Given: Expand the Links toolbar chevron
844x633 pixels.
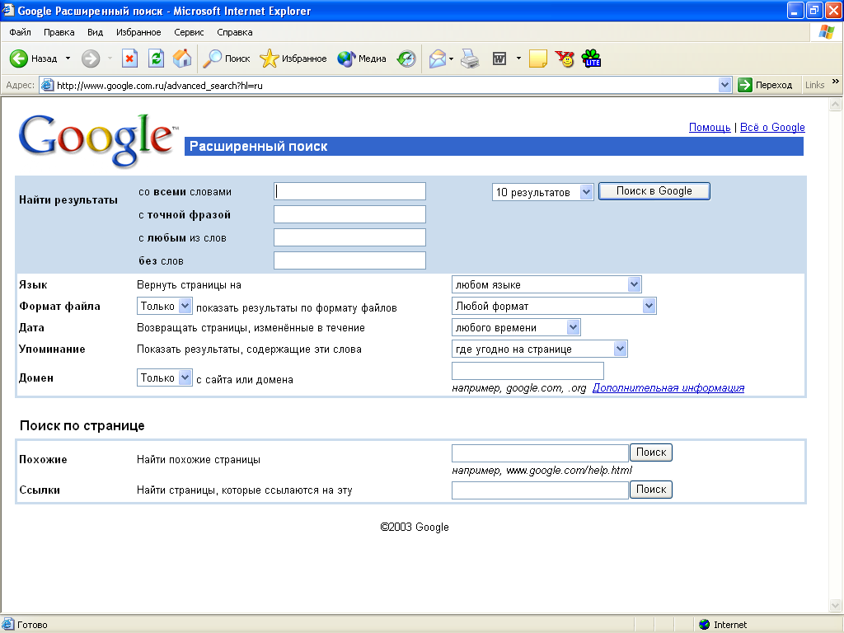Looking at the screenshot, I should coord(836,82).
